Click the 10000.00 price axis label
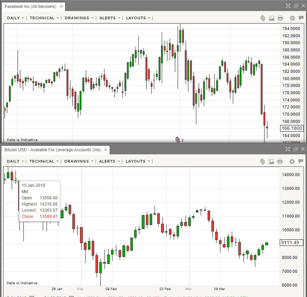This screenshot has height=297, width=307. (291, 230)
